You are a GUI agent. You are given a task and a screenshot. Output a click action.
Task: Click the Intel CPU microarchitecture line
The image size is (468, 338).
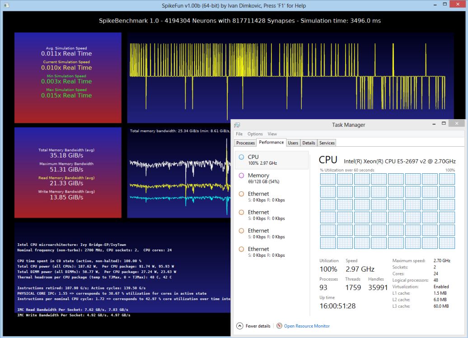[72, 245]
